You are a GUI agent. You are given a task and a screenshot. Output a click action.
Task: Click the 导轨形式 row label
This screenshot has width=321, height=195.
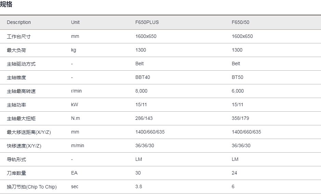[x=16, y=159]
